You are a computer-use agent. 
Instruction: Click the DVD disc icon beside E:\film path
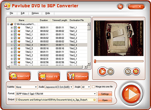coord(12,24)
